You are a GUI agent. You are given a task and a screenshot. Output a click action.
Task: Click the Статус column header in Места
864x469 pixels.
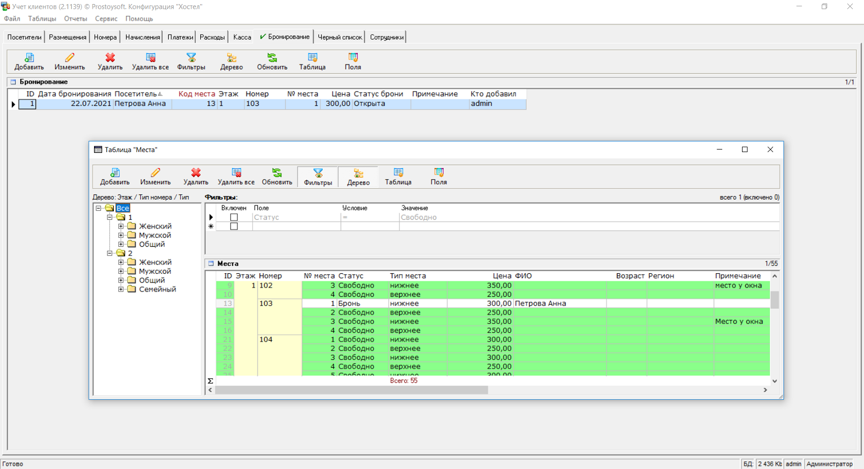(x=351, y=276)
